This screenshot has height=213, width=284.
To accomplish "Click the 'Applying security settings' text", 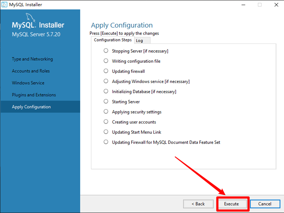I will (x=137, y=112).
